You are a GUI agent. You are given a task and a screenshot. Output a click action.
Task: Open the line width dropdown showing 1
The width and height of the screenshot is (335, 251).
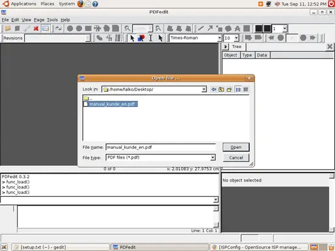tap(285, 29)
